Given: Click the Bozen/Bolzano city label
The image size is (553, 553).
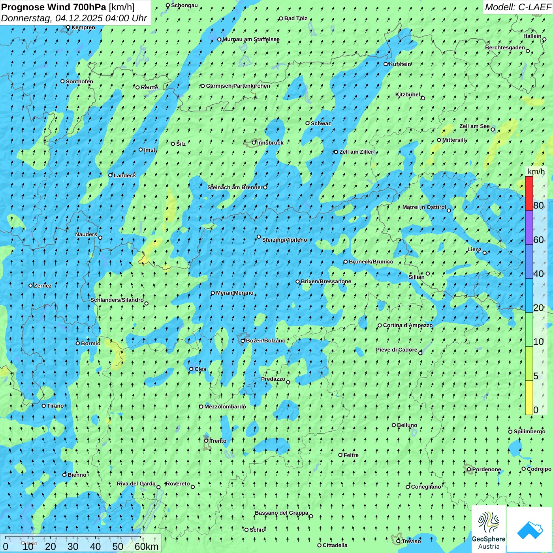Looking at the screenshot, I should click(x=265, y=340).
